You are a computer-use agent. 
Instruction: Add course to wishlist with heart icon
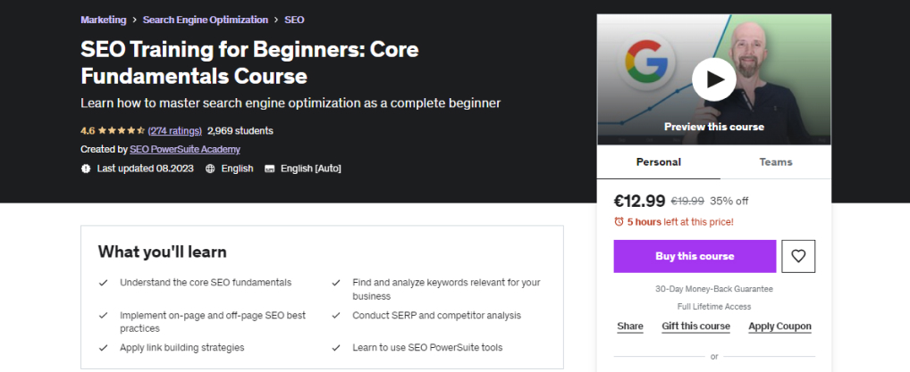(x=798, y=256)
